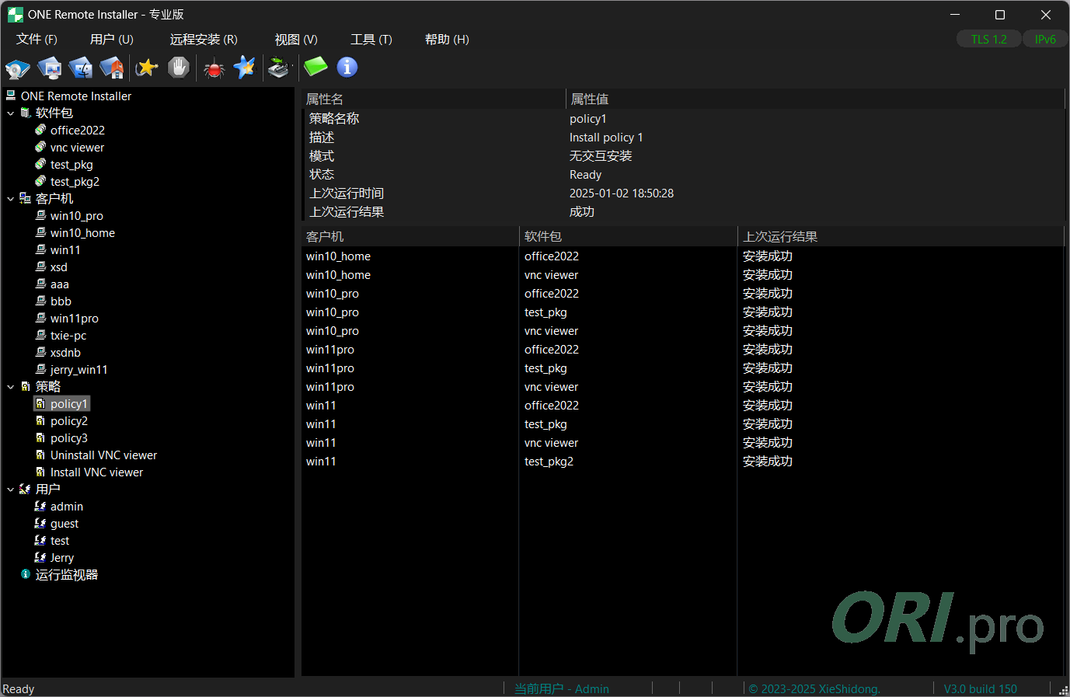The height and width of the screenshot is (697, 1070).
Task: Click the 属性值 column header
Action: (815, 99)
